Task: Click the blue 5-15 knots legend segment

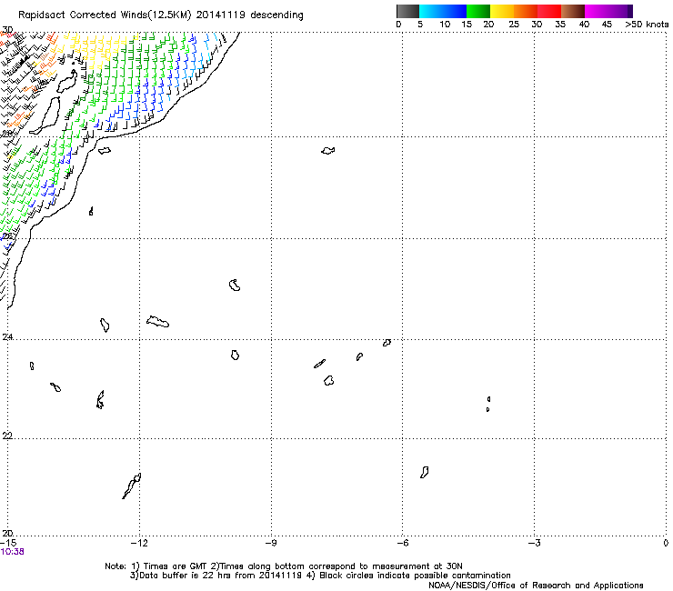Action: point(443,11)
